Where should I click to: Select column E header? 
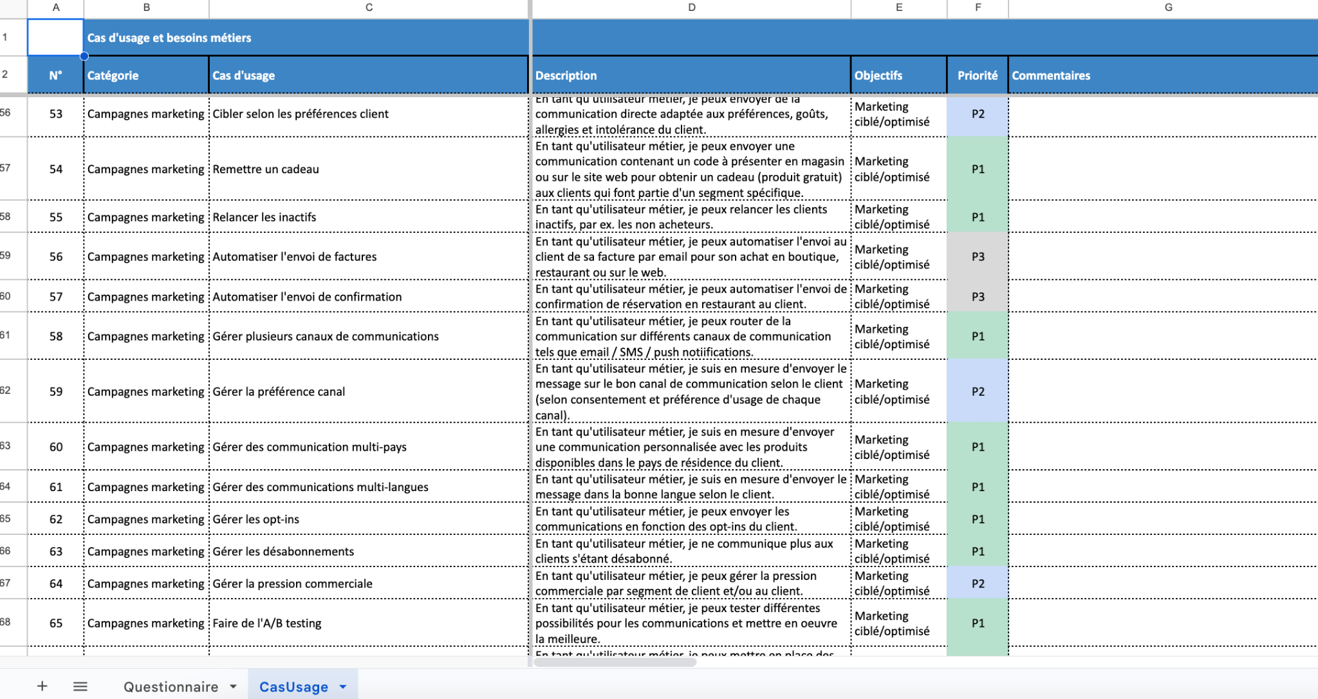point(898,8)
